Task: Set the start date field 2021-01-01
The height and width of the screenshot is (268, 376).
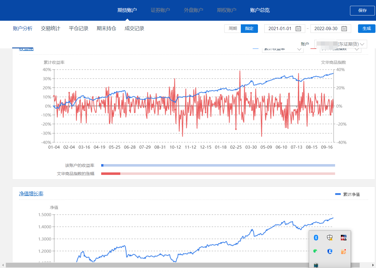Action: [284, 28]
